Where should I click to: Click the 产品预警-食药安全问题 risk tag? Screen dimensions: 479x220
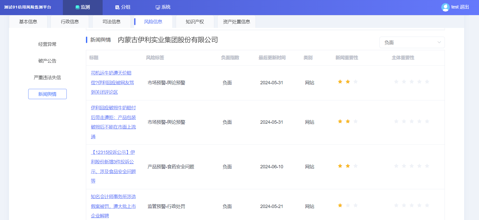[x=171, y=167]
